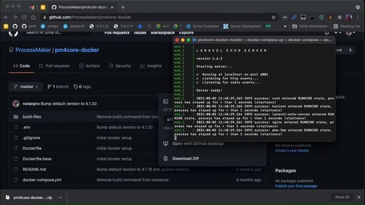365x205 pixels.
Task: Open the ProcessMaker organization link
Action: point(33,50)
